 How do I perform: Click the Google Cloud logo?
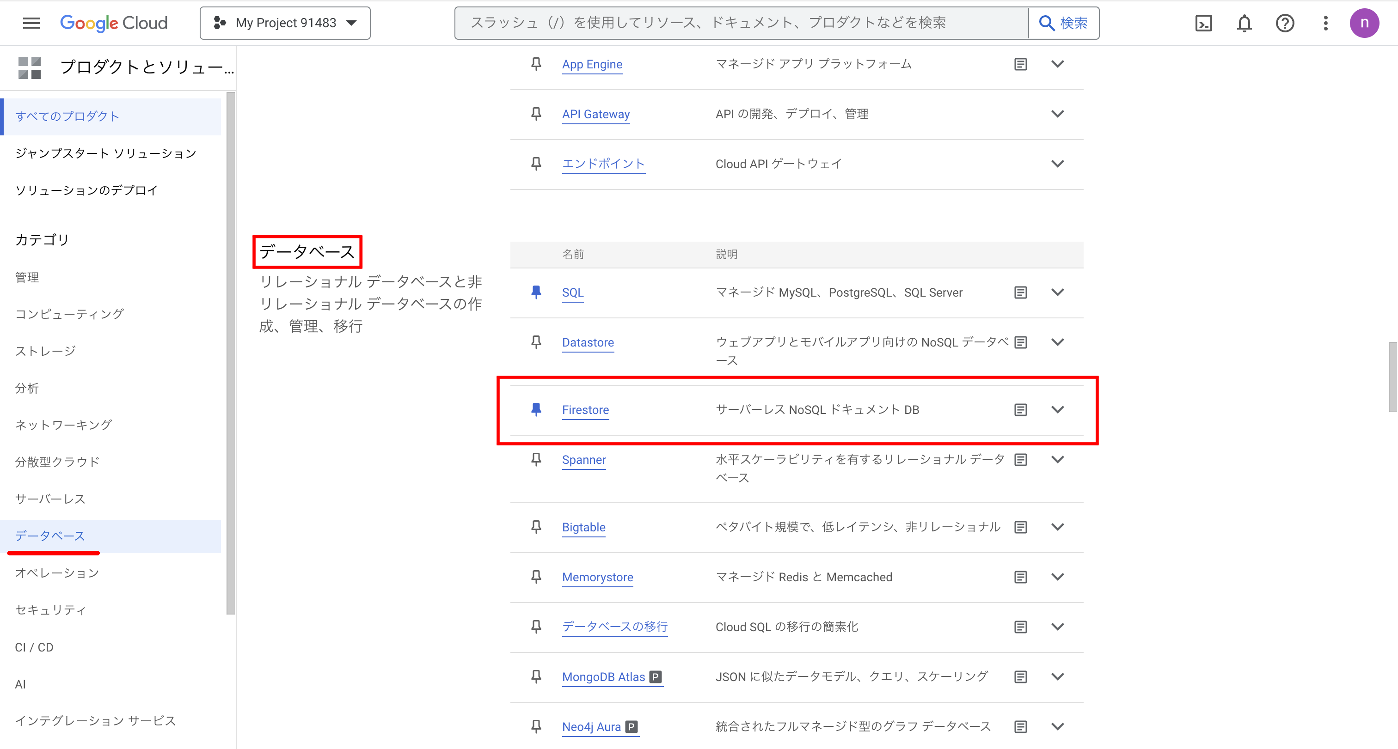(113, 23)
